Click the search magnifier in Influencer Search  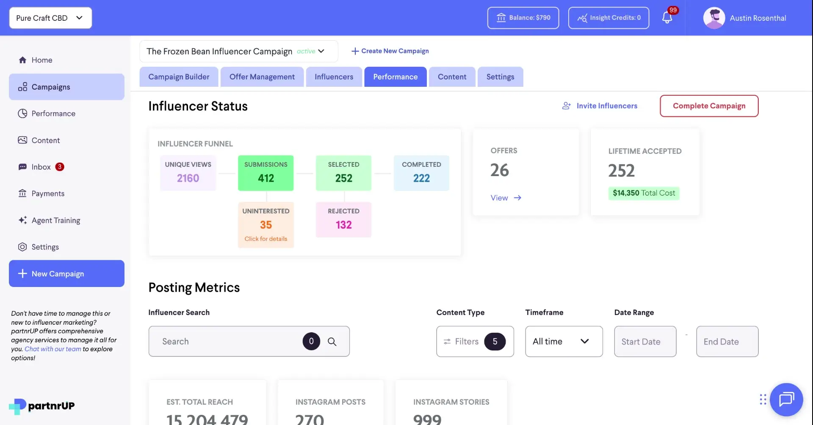point(333,341)
